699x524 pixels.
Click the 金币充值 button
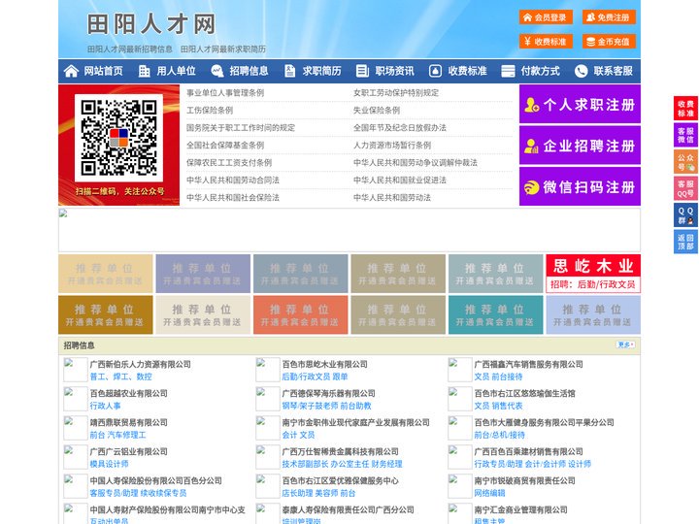click(x=609, y=42)
